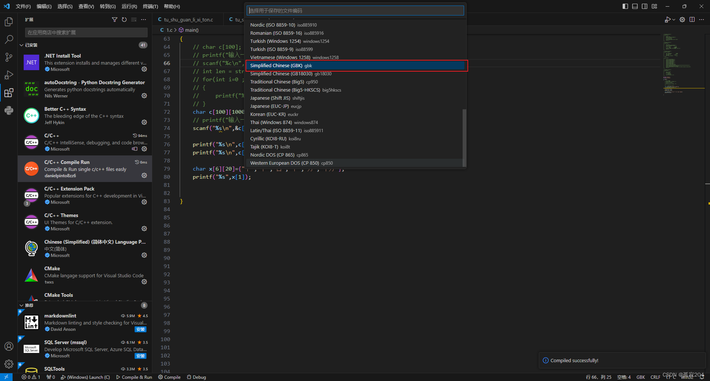Image resolution: width=710 pixels, height=381 pixels.
Task: Open the Edit menu
Action: pyautogui.click(x=44, y=6)
